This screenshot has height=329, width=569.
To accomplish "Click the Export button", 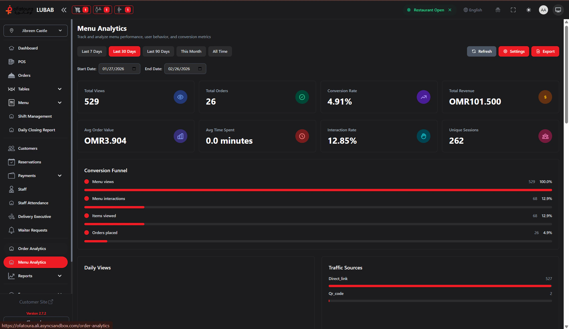I will (545, 51).
